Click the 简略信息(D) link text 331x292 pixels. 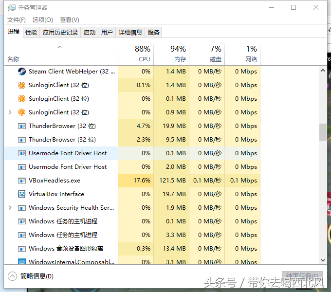37,276
